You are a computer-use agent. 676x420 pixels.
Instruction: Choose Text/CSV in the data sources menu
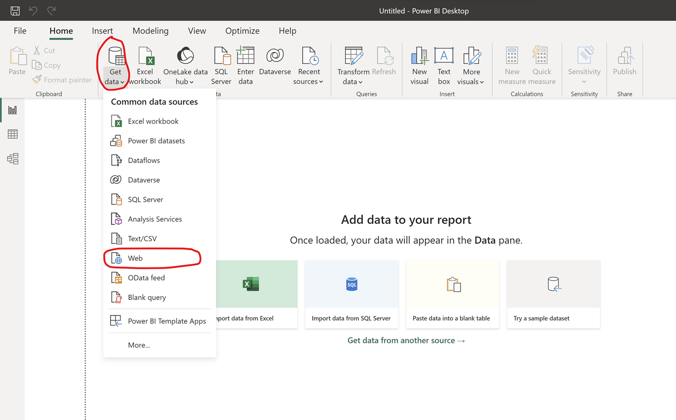tap(160, 239)
